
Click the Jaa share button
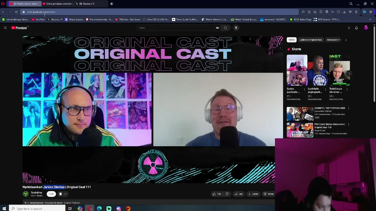239,194
